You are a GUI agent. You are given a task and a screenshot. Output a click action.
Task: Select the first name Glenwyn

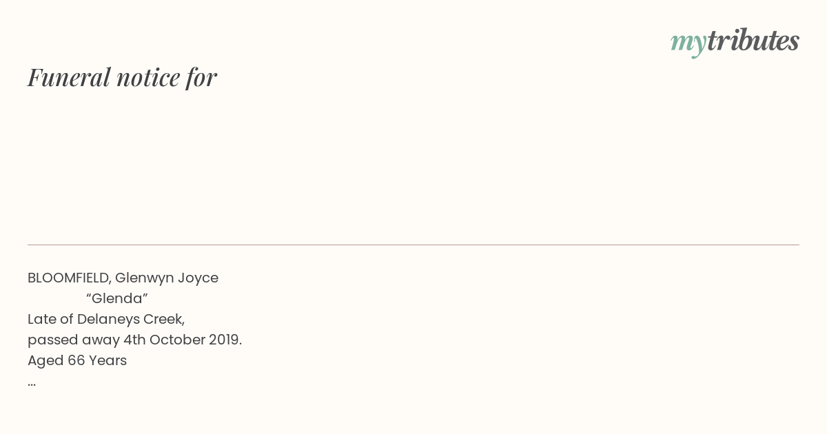coord(144,278)
